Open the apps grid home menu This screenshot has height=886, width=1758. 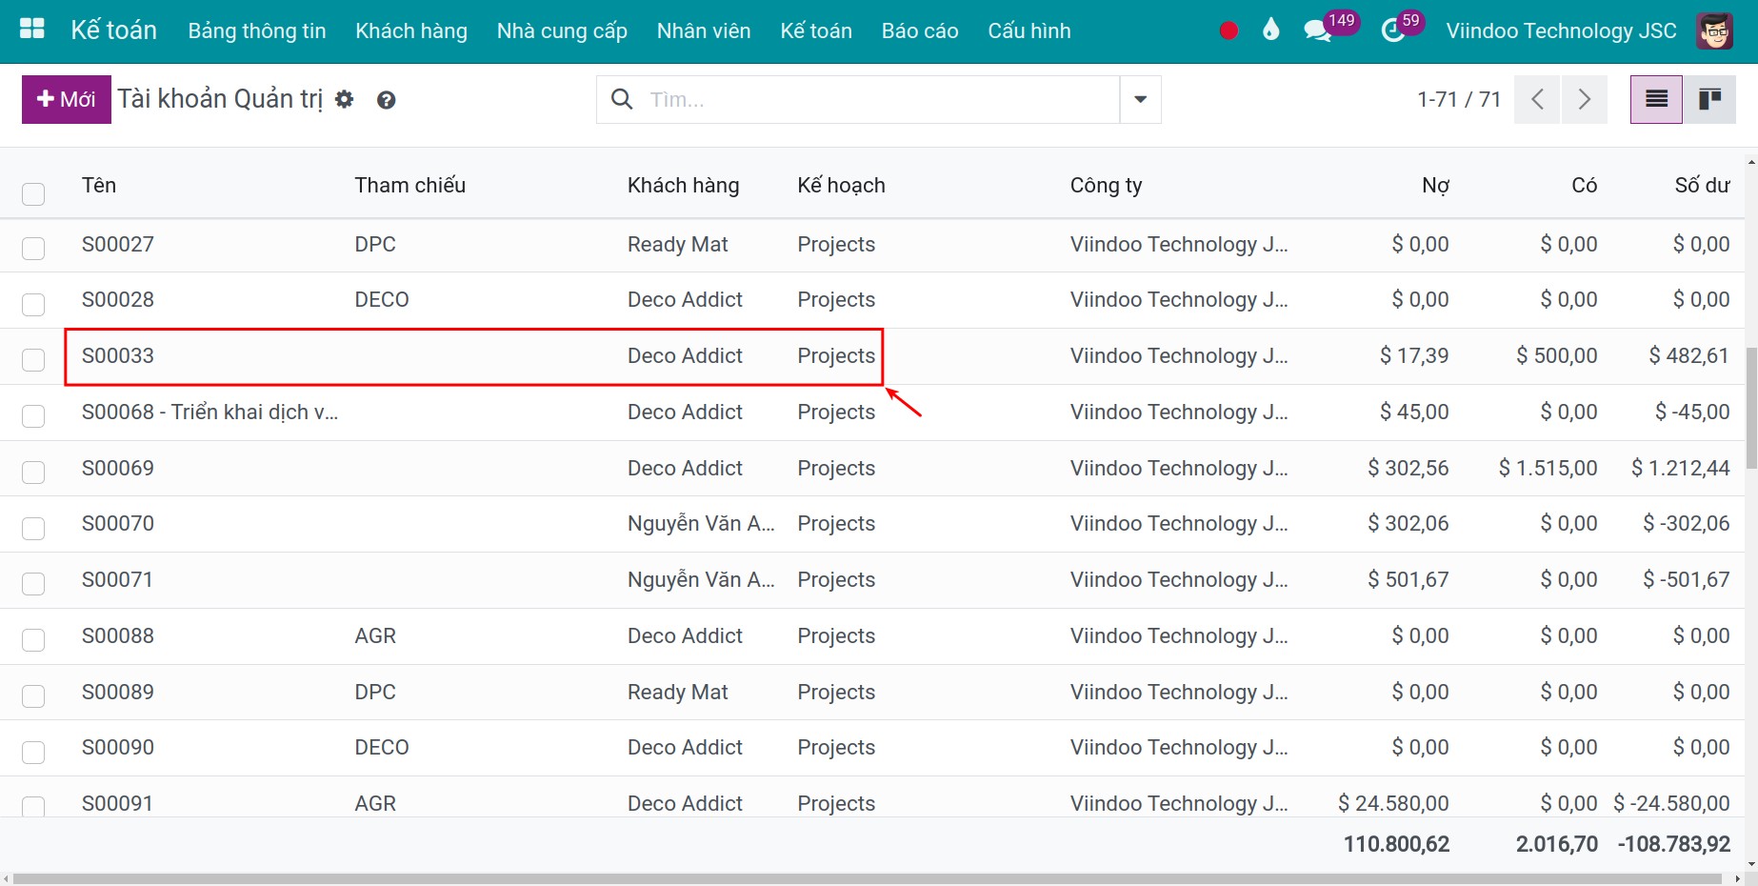pos(32,30)
